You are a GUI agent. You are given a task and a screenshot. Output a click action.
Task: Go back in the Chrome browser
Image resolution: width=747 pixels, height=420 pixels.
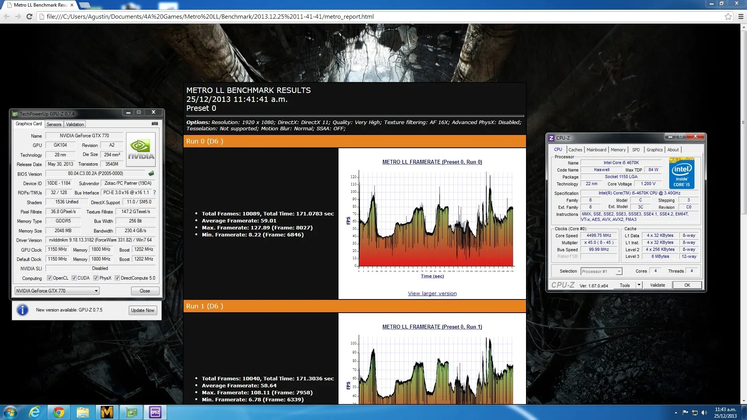pyautogui.click(x=7, y=16)
